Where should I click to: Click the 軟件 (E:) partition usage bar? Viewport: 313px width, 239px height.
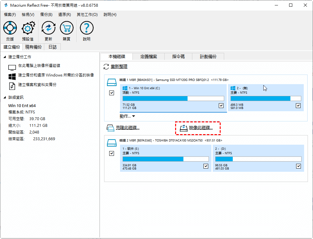[166, 159]
